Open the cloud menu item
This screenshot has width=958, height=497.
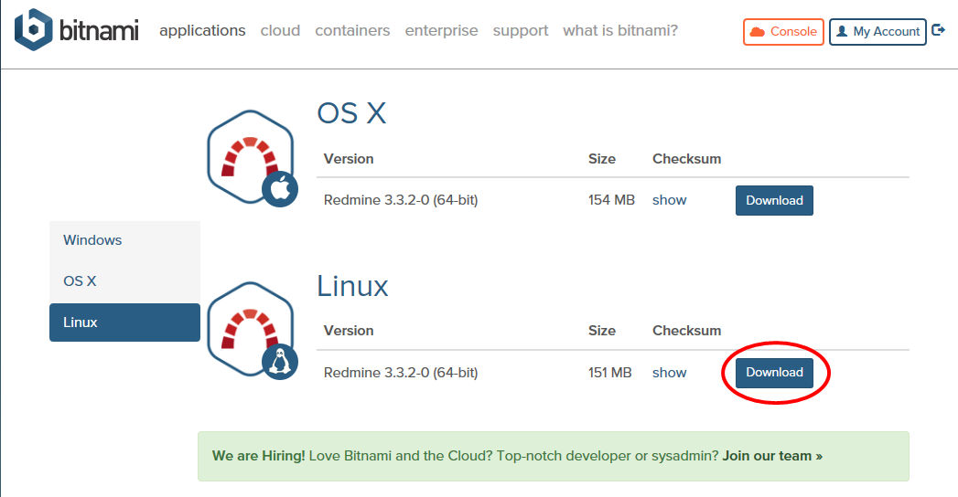pyautogui.click(x=280, y=30)
